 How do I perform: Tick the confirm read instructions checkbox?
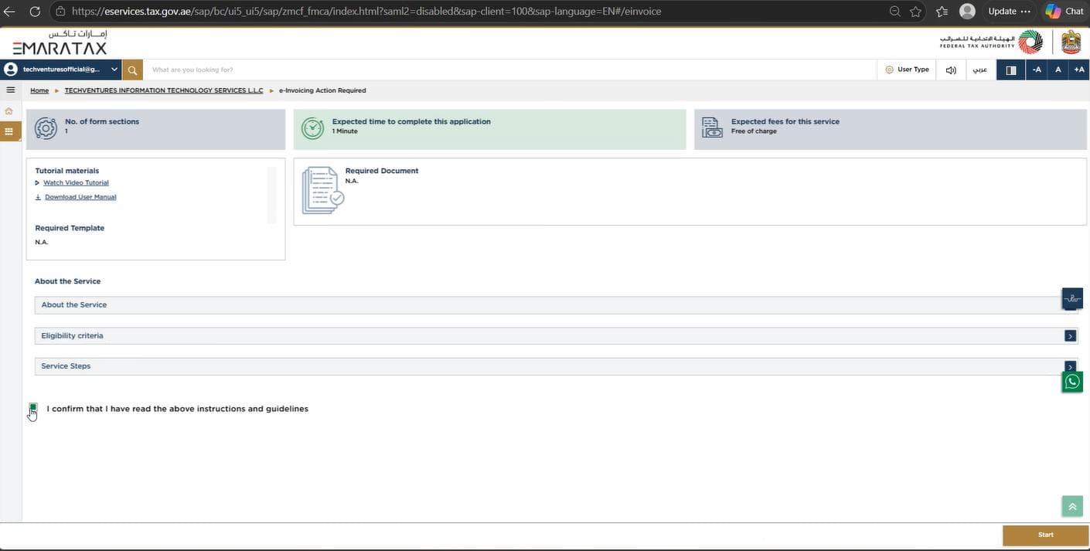click(33, 408)
